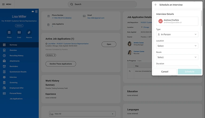Screen dimensions: 205x118
Task: Click the Search field at top
Action: tap(102, 4)
